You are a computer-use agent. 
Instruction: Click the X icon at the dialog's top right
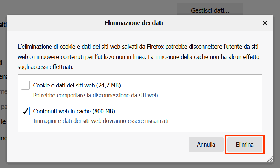[264, 23]
